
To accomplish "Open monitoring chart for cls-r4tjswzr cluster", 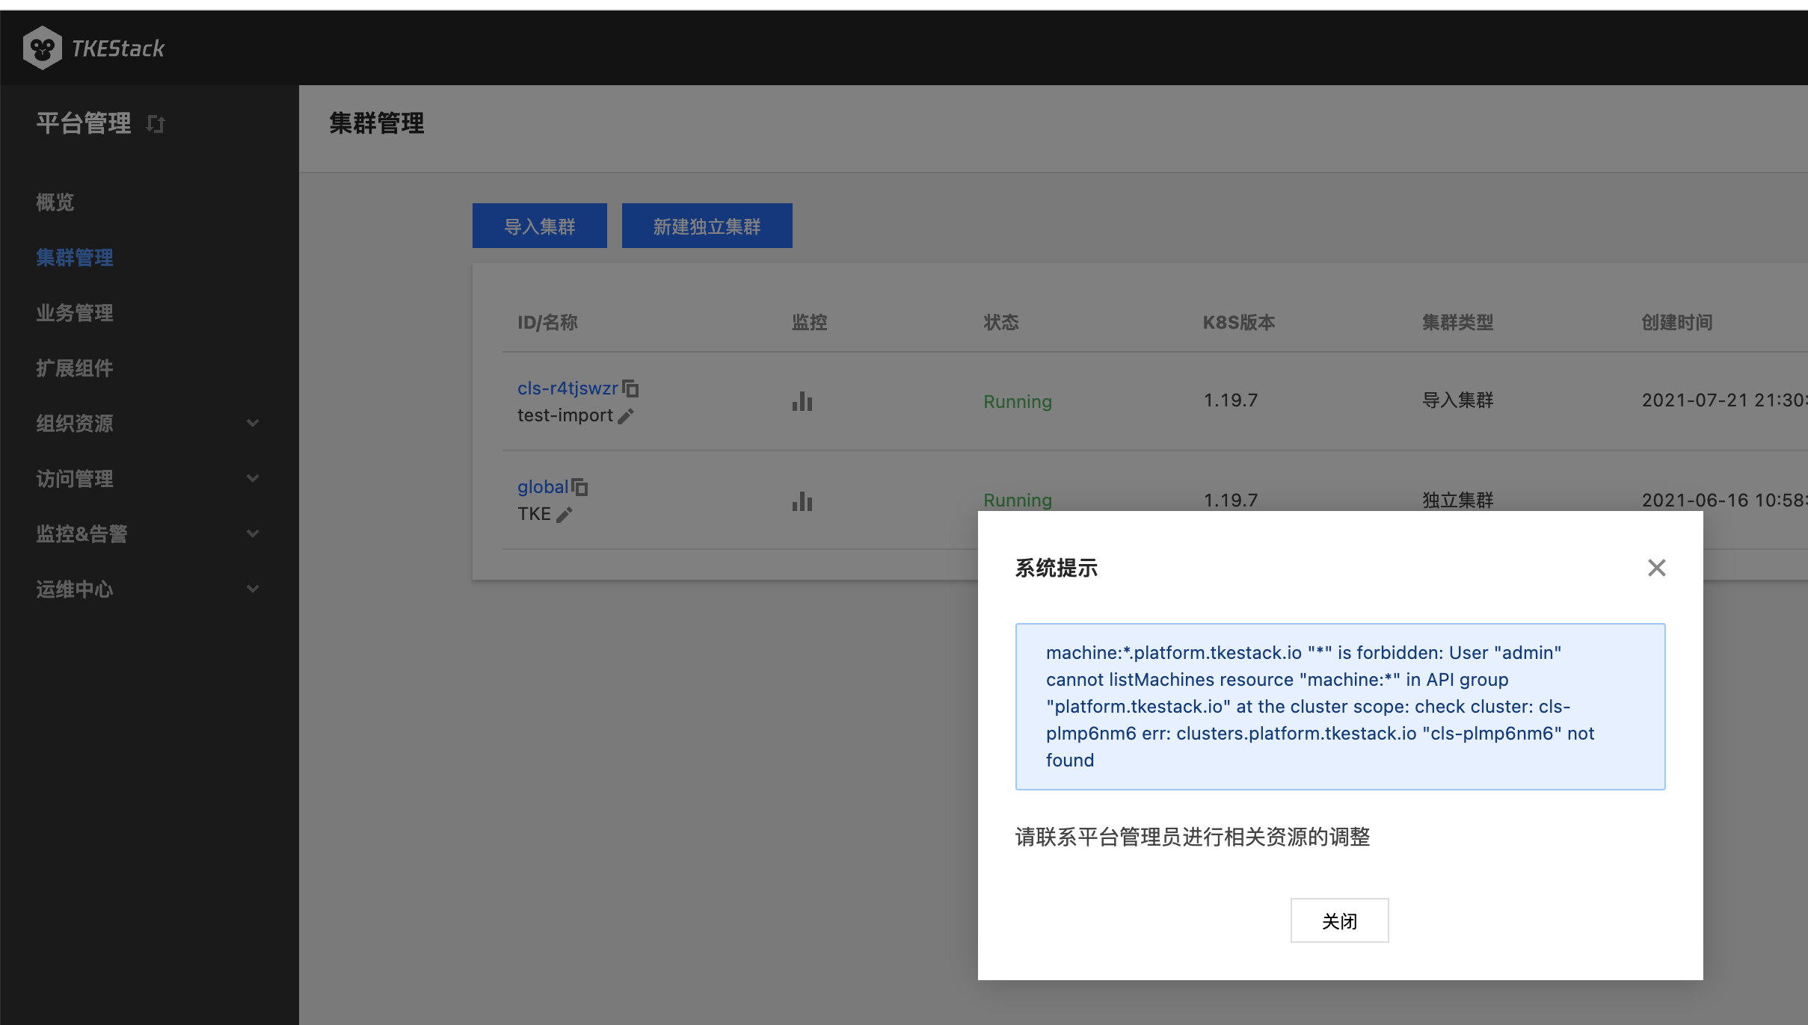I will coord(802,401).
